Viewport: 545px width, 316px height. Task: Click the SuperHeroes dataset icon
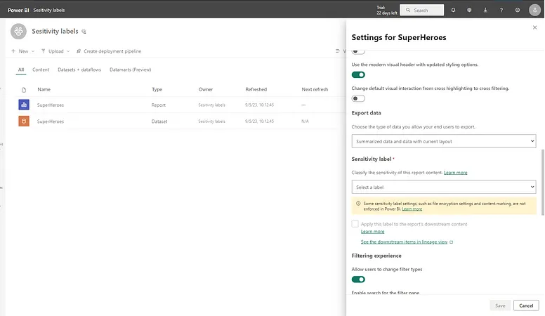(24, 121)
